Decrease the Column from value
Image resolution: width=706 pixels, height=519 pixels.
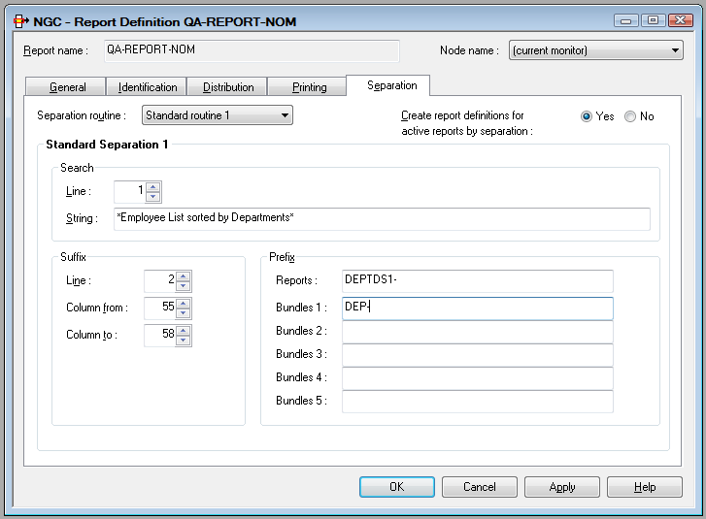click(x=184, y=312)
